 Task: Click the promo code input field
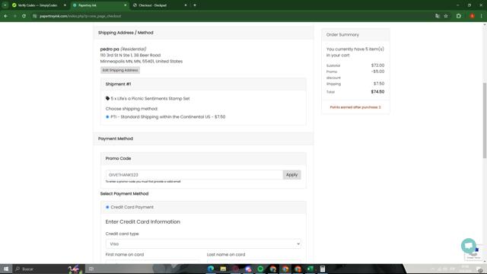(x=194, y=175)
